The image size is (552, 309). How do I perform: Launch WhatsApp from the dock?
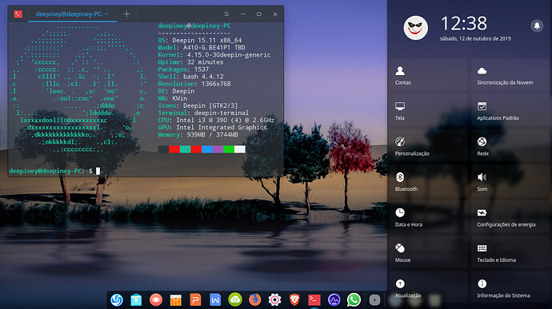click(354, 300)
